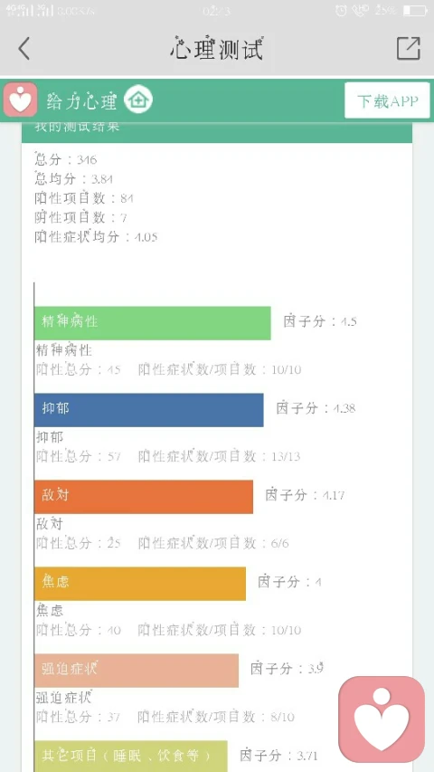Screen dimensions: 434x772
Task: Select the yellow 焦虑 bar
Action: tap(140, 584)
